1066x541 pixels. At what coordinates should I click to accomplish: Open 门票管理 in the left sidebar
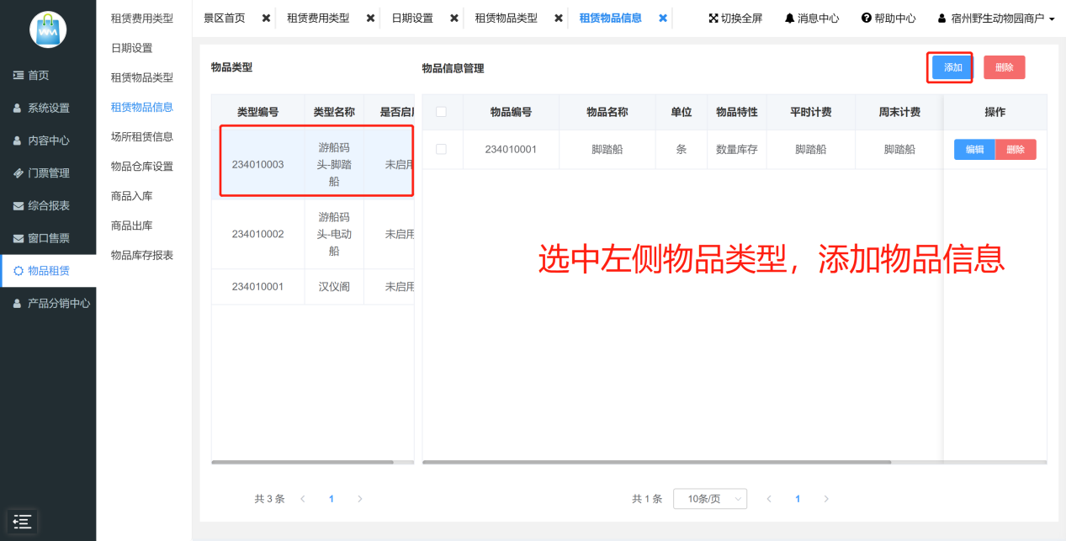coord(48,173)
